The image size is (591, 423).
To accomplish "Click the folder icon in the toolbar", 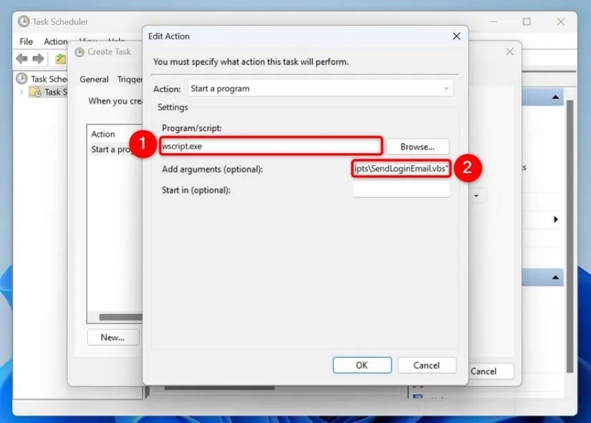I will coord(59,59).
